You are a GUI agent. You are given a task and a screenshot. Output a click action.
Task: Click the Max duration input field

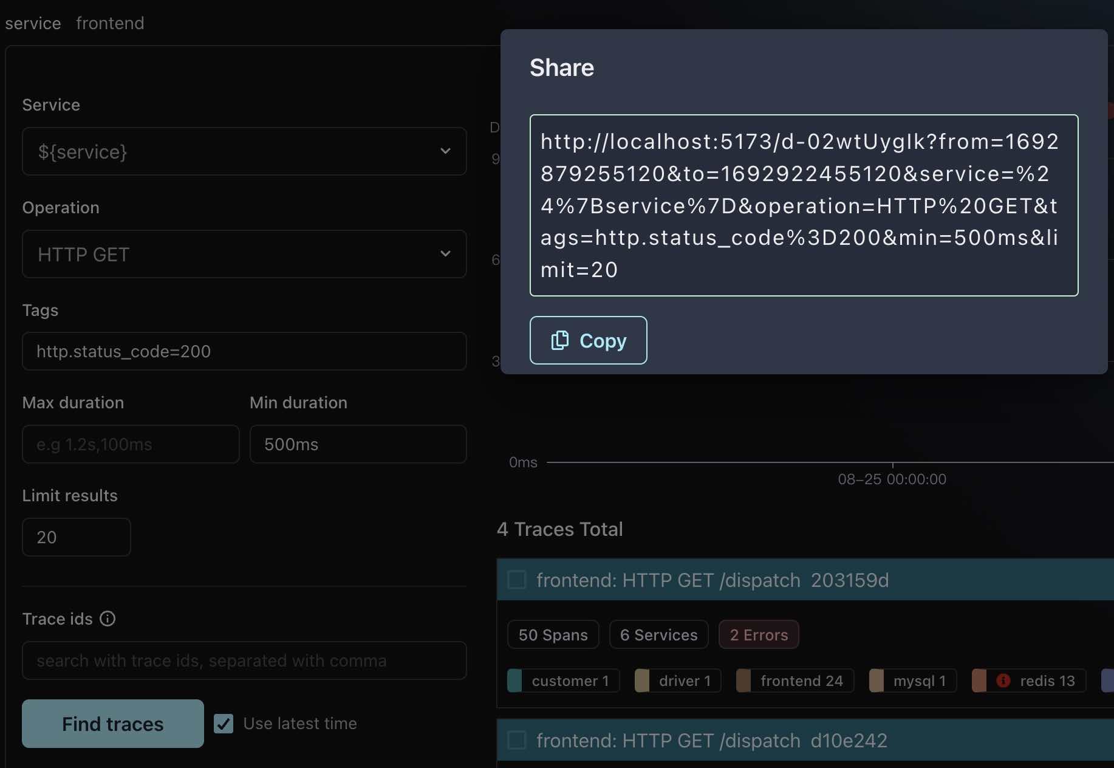pyautogui.click(x=131, y=444)
